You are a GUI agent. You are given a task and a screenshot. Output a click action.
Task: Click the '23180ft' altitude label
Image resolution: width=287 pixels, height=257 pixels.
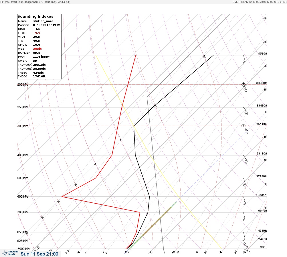(262, 153)
